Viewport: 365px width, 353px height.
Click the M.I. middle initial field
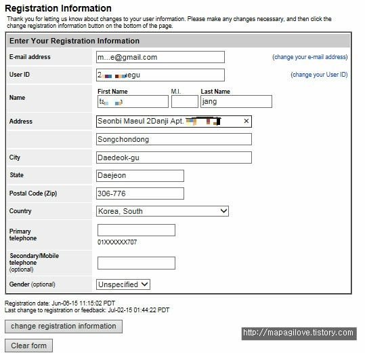pyautogui.click(x=185, y=102)
